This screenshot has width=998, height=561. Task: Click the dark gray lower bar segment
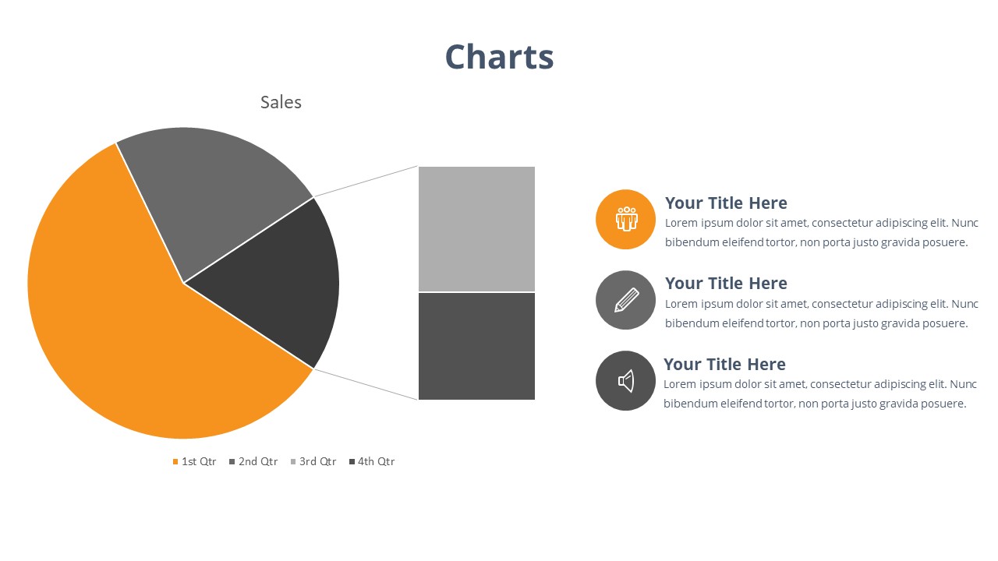click(476, 347)
